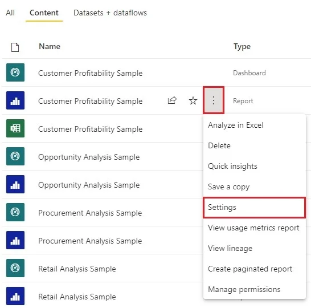The image size is (311, 308).
Task: Click the Opportunity Analysis Sample dashboard icon
Action: pos(15,156)
